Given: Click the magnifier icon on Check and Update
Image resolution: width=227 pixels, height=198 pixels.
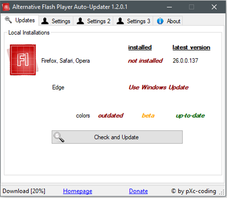Looking at the screenshot, I should pyautogui.click(x=59, y=137).
